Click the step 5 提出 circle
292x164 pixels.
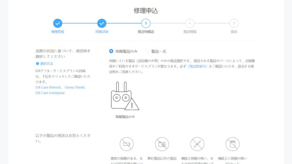click(234, 23)
